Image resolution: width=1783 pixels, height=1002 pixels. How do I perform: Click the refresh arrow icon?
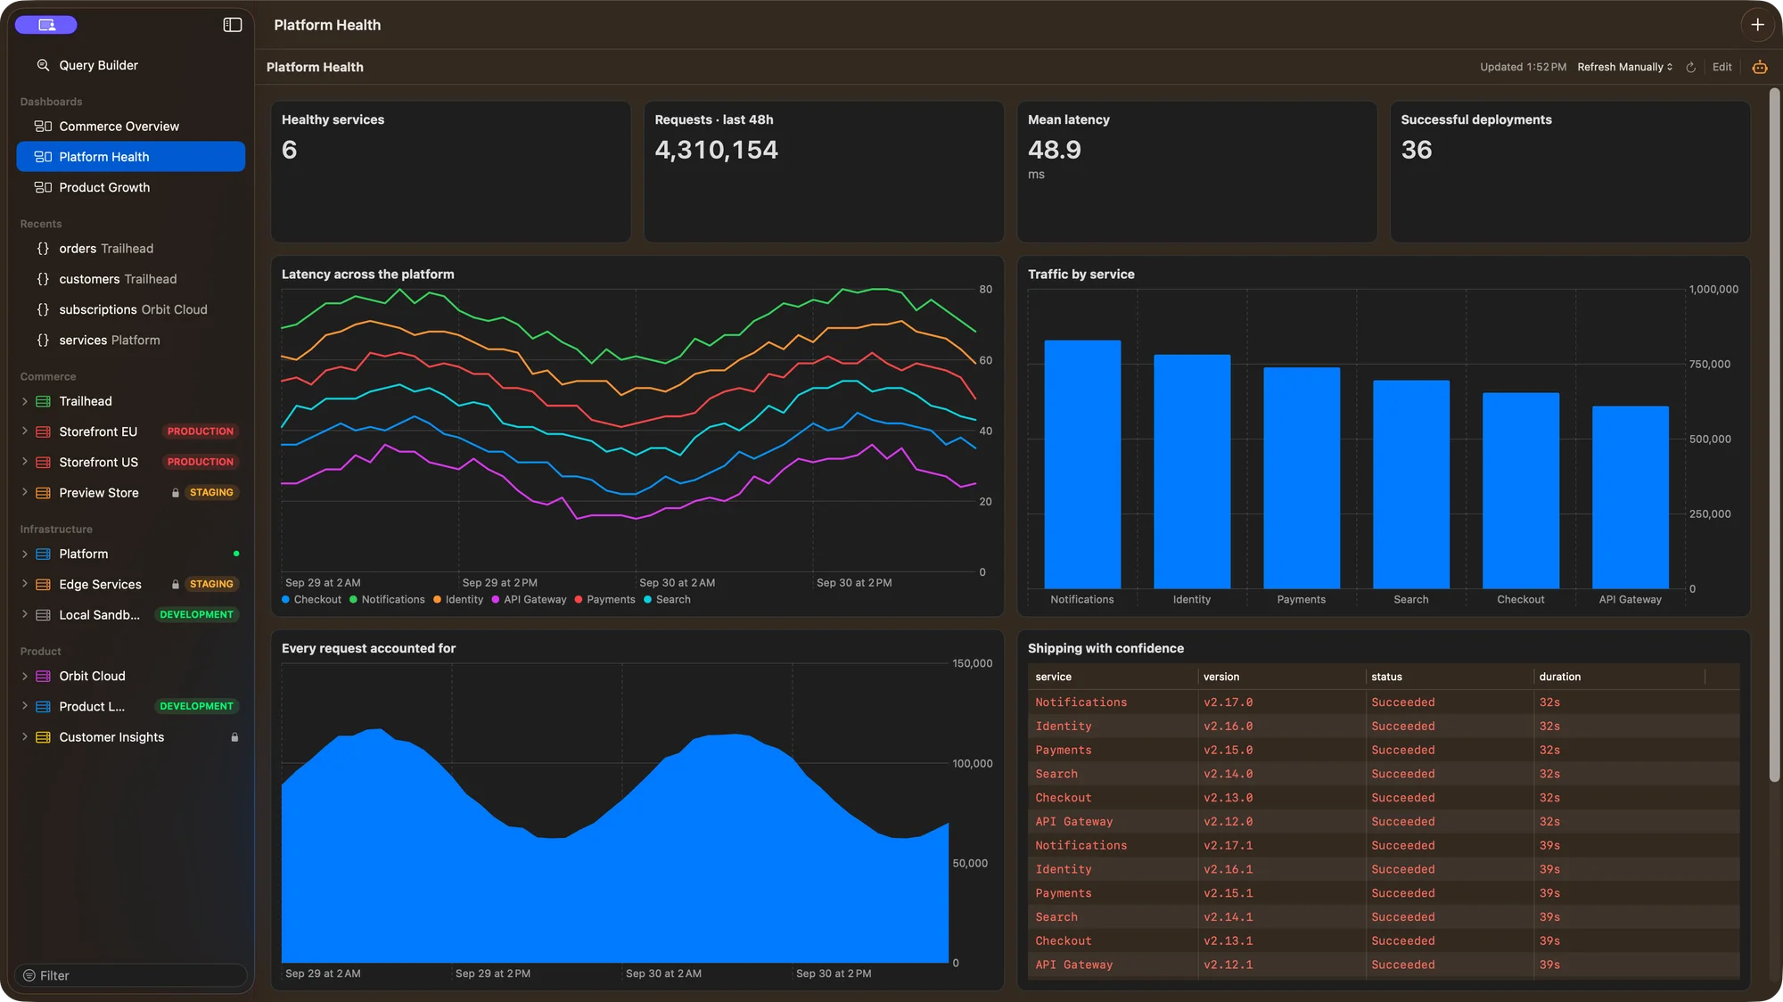[1690, 67]
